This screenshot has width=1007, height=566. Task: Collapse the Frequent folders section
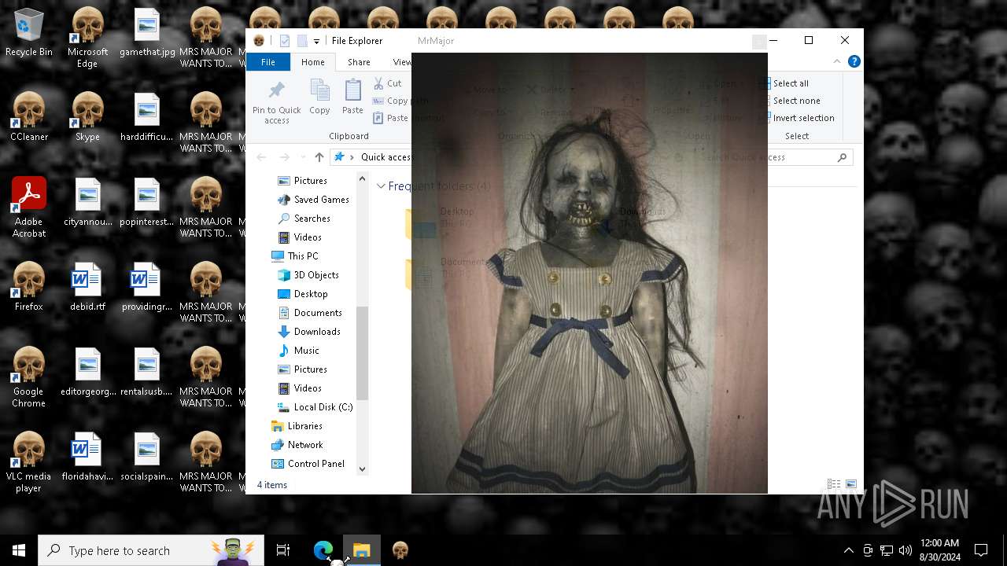(381, 186)
